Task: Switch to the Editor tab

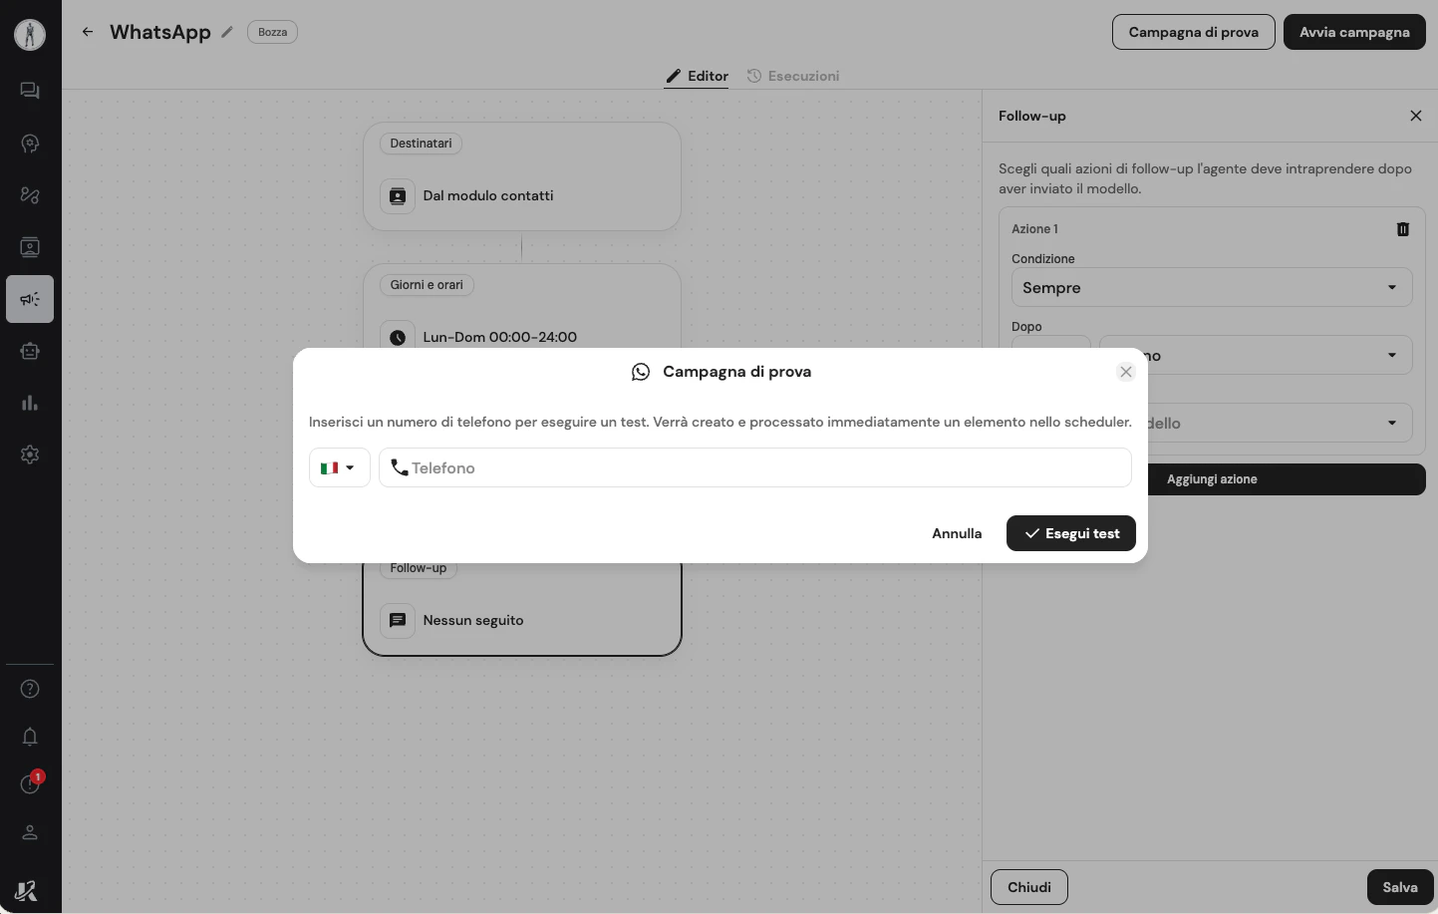Action: tap(709, 76)
